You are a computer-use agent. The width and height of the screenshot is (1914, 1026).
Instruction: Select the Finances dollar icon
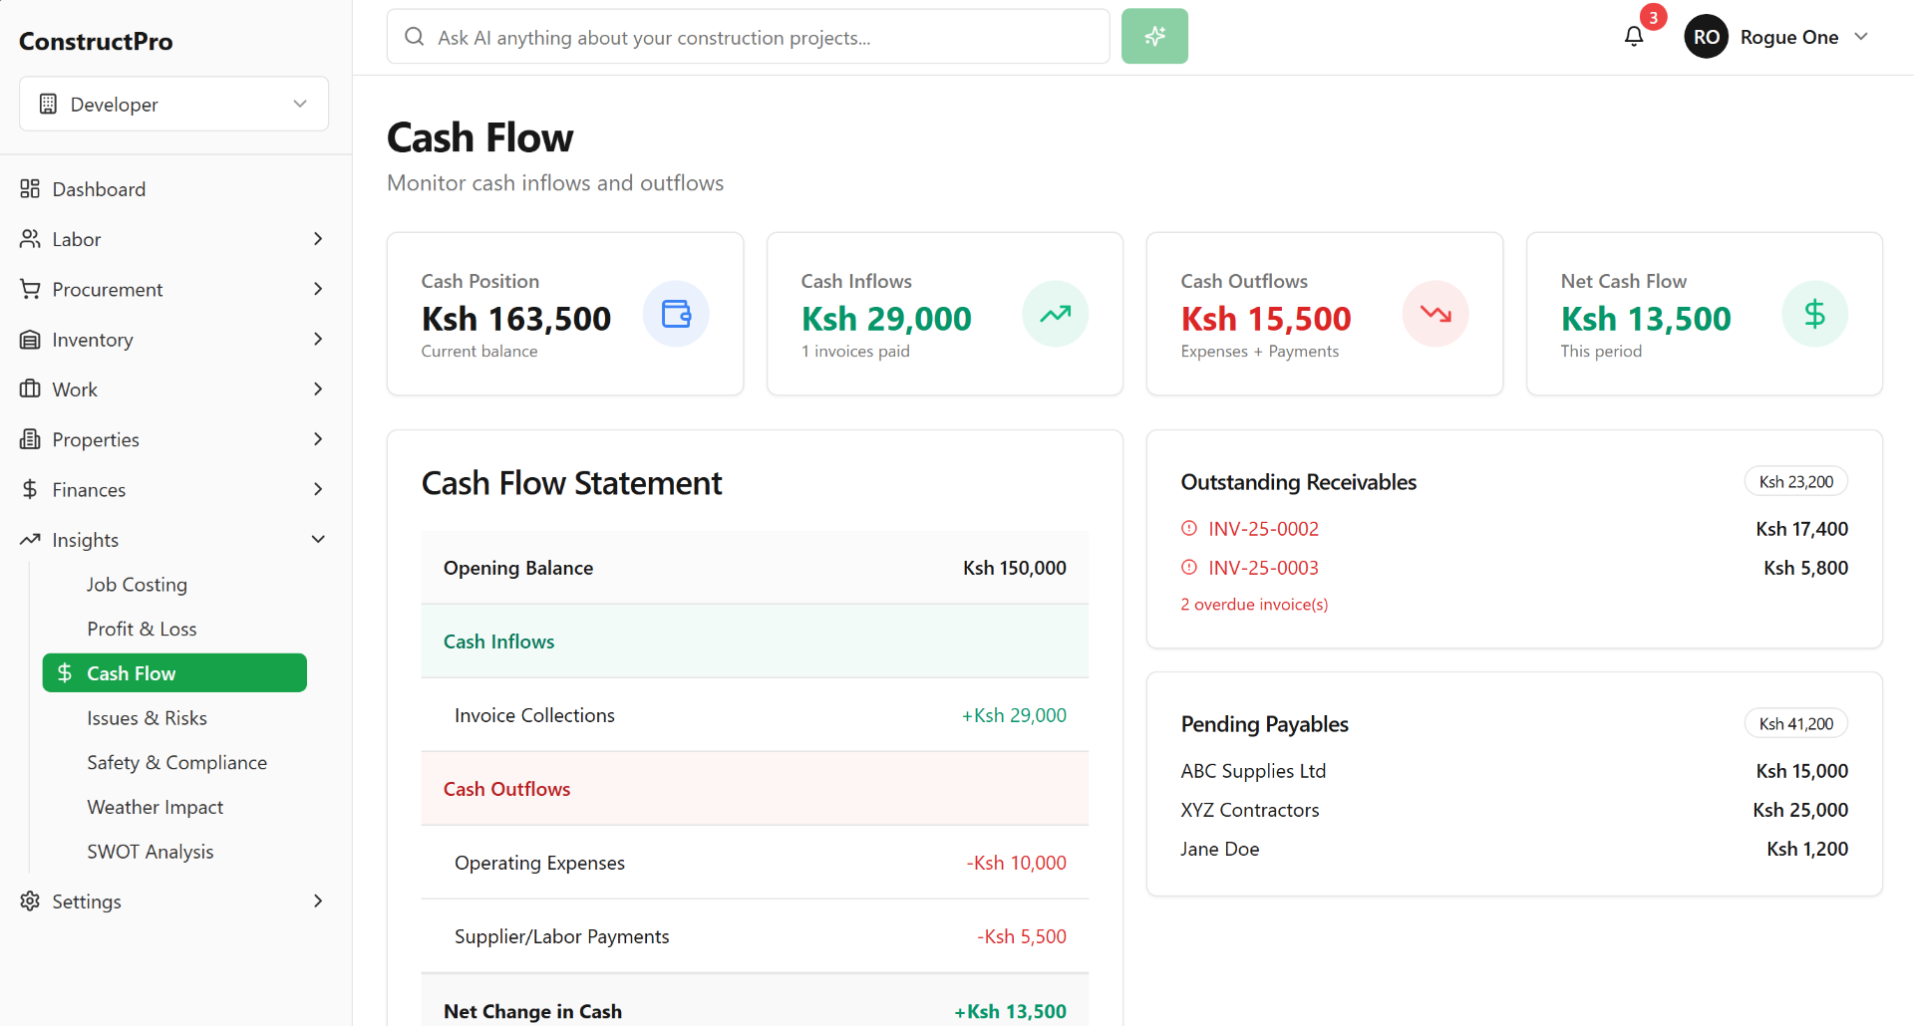pos(30,489)
